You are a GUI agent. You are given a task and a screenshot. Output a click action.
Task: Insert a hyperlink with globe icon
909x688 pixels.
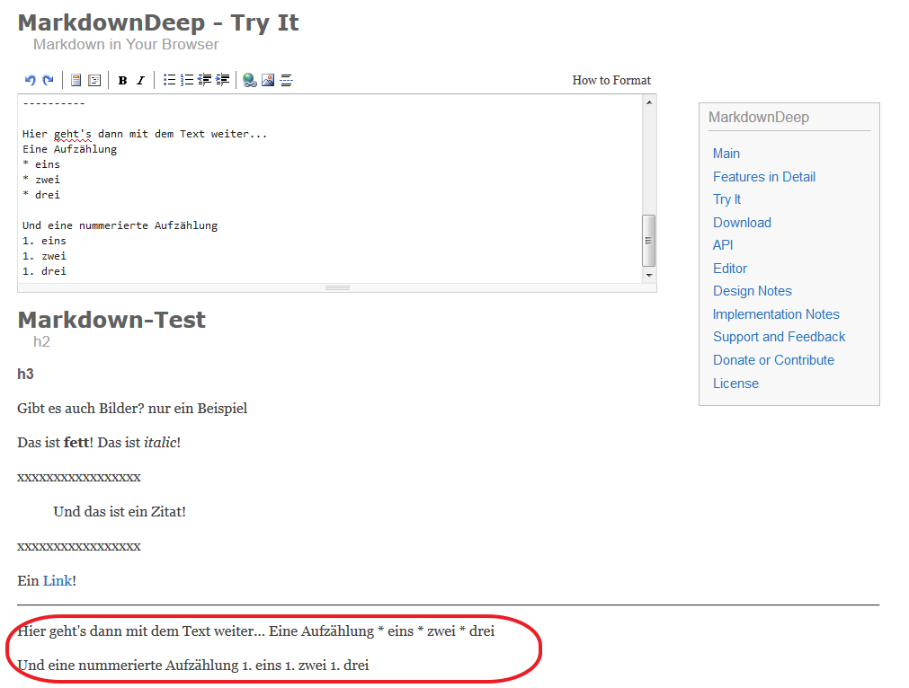(250, 80)
